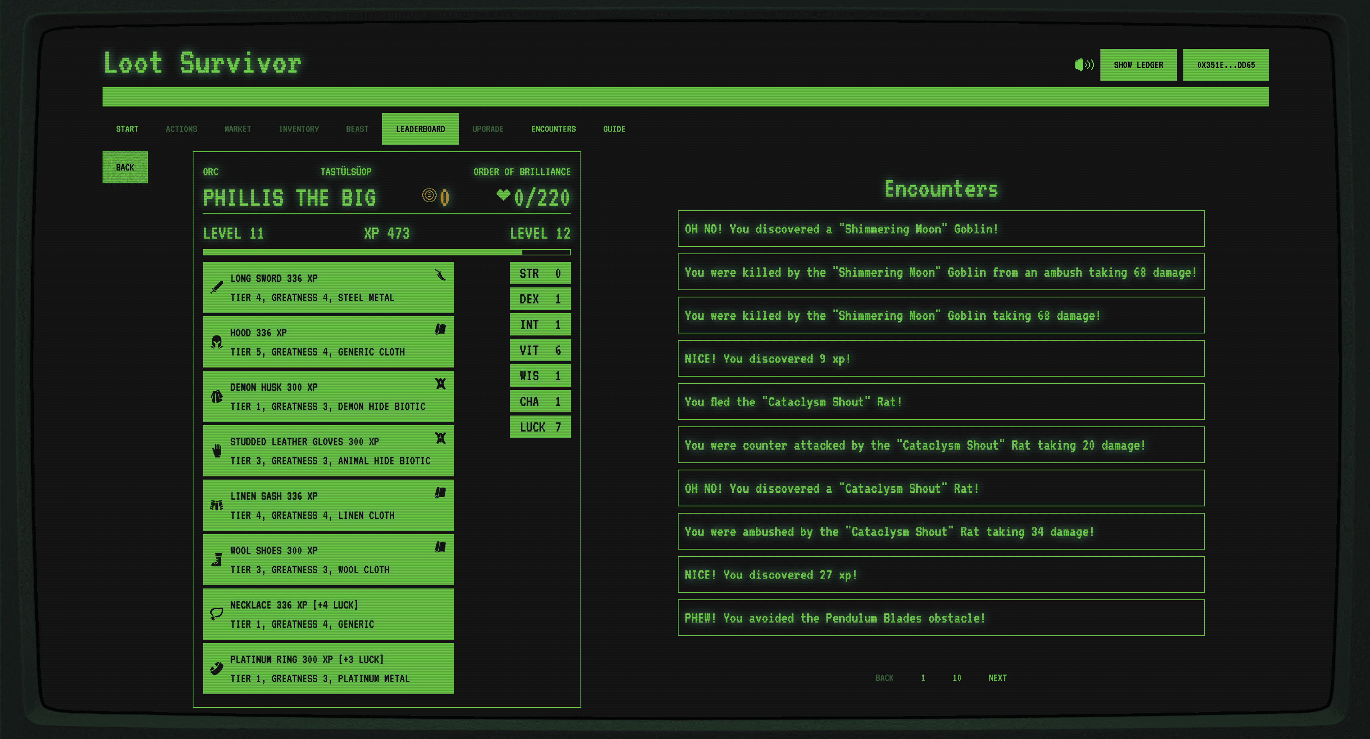Toggle the LUCK stat value display

point(539,427)
